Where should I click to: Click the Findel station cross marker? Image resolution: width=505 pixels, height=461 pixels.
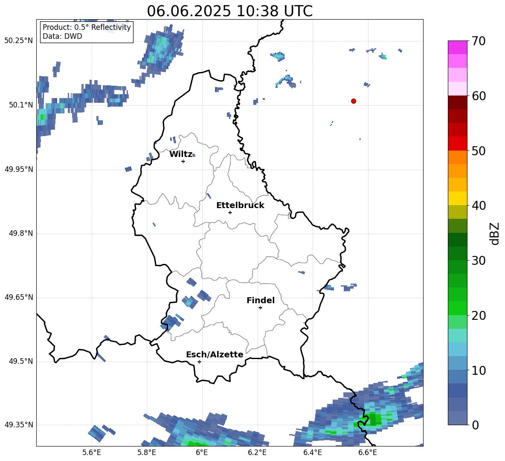pos(260,308)
